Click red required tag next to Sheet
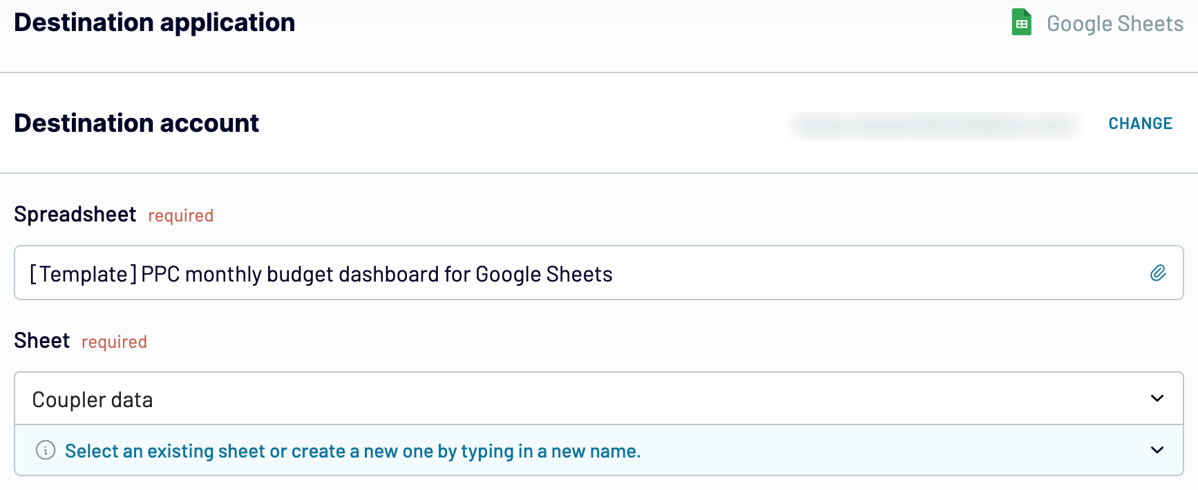The width and height of the screenshot is (1198, 490). pos(115,342)
